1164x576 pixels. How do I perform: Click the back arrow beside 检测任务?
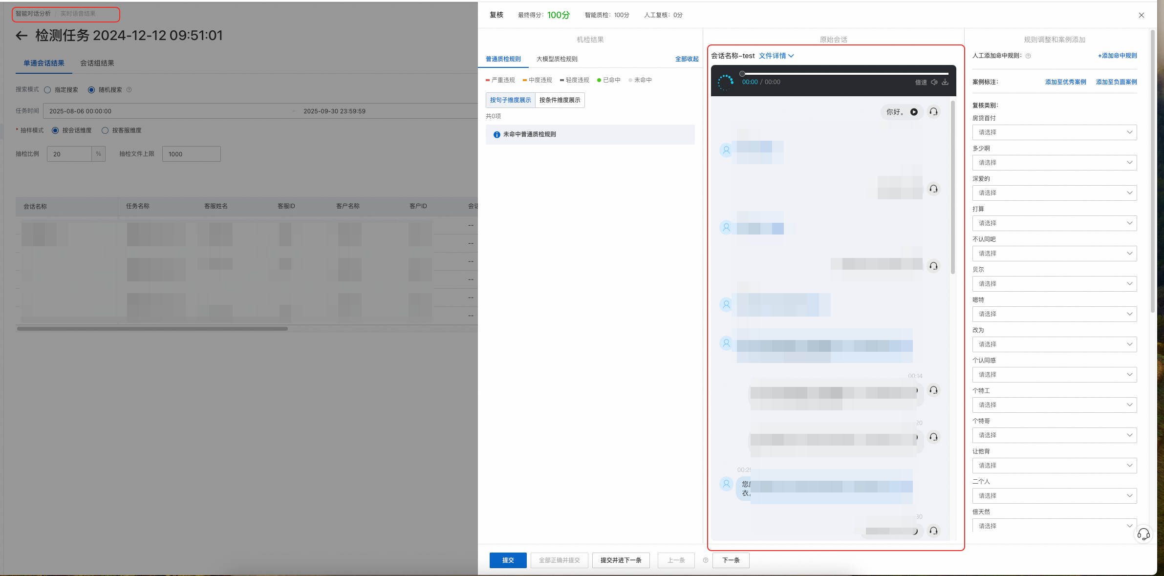[x=22, y=36]
